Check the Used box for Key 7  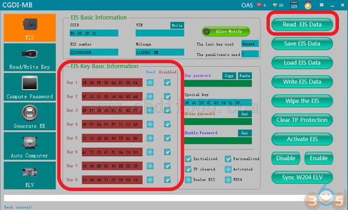(150, 166)
